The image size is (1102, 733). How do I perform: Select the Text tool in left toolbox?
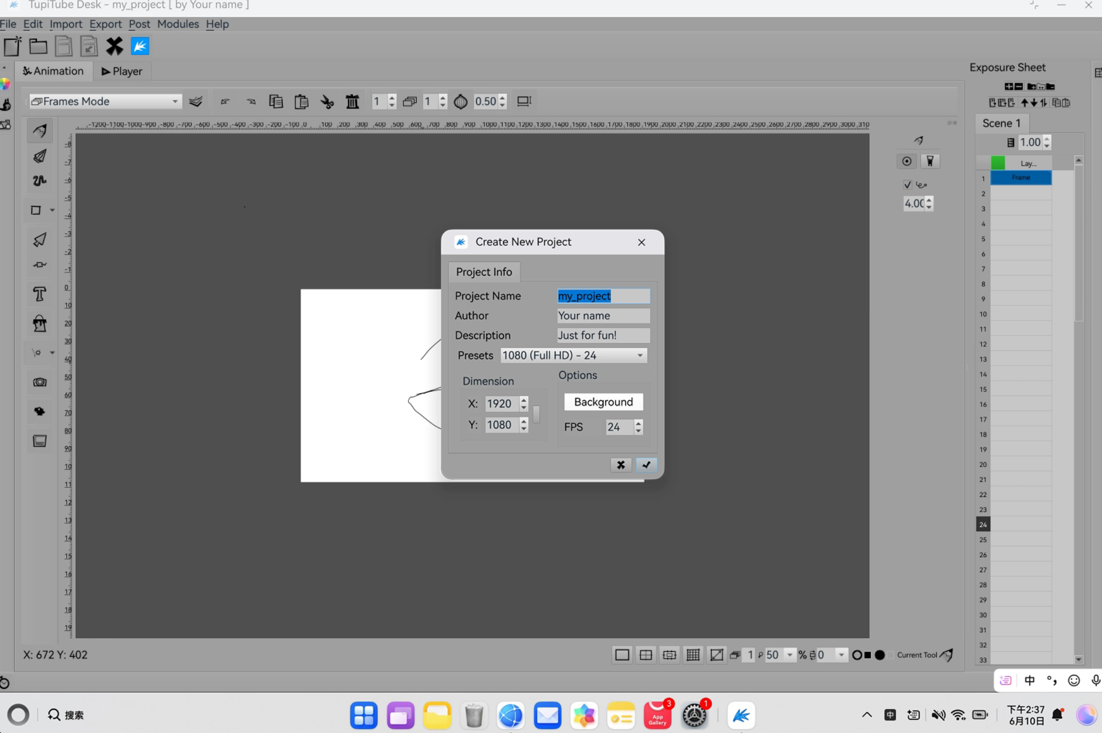[39, 294]
